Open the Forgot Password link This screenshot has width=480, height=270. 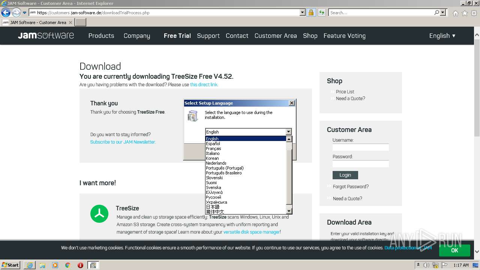351,187
